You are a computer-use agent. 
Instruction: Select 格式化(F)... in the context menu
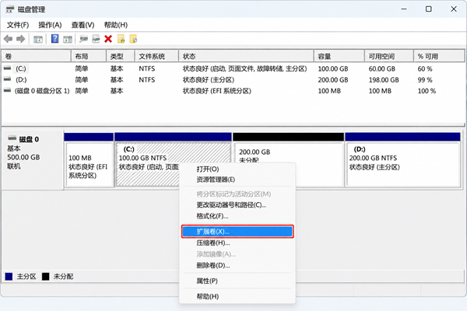pyautogui.click(x=237, y=216)
